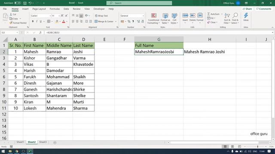Open the Insert ribbon tab
The image size is (275, 154).
pyautogui.click(x=25, y=9)
